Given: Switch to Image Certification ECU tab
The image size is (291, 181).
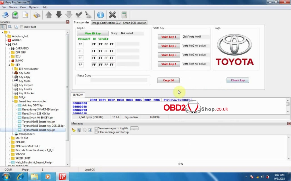Looking at the screenshot, I should pyautogui.click(x=106, y=23).
